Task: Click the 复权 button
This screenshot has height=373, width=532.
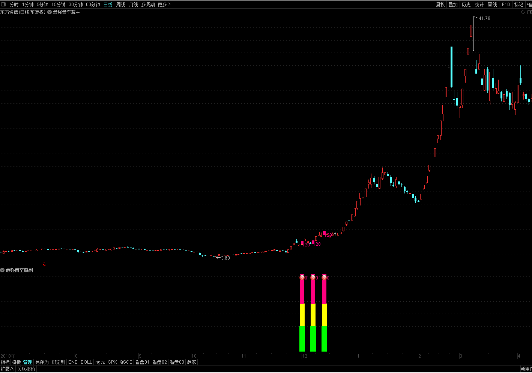Action: [x=440, y=5]
